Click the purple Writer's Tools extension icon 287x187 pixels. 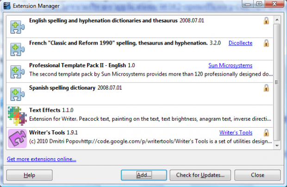click(17, 138)
